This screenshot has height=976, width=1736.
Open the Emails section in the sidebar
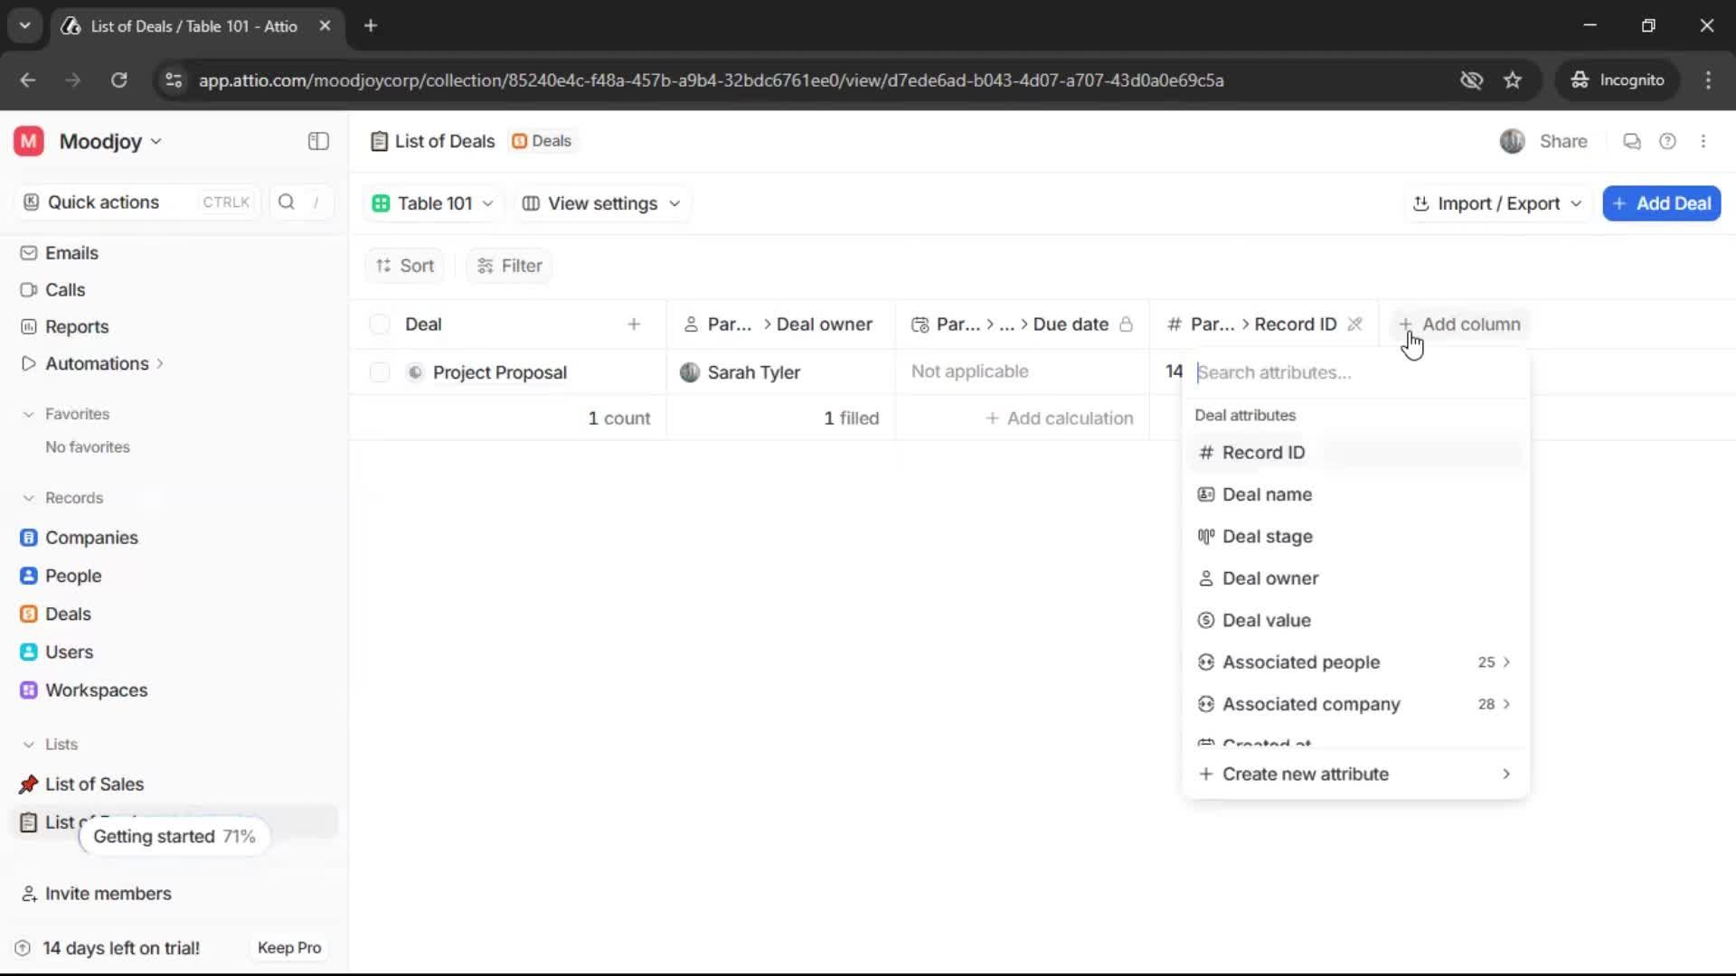pyautogui.click(x=72, y=253)
